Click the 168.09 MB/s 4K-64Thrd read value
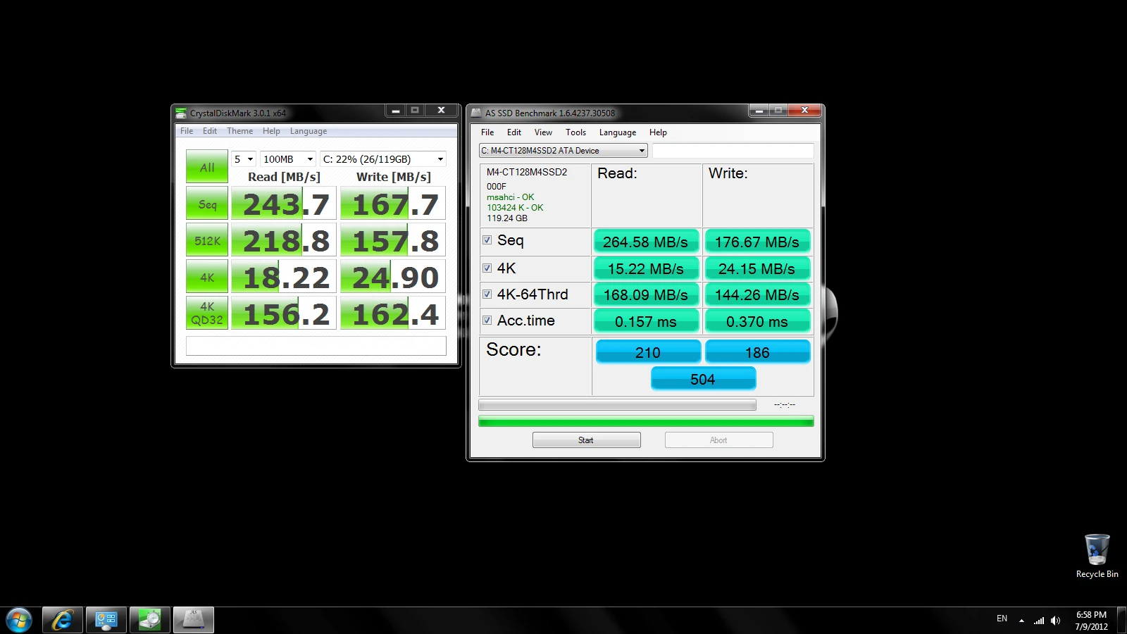This screenshot has width=1127, height=634. [646, 294]
